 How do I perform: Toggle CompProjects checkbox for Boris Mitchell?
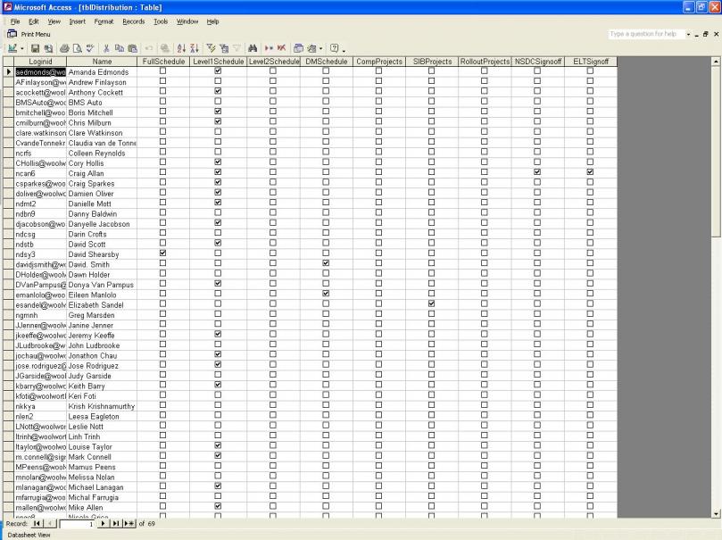click(378, 112)
